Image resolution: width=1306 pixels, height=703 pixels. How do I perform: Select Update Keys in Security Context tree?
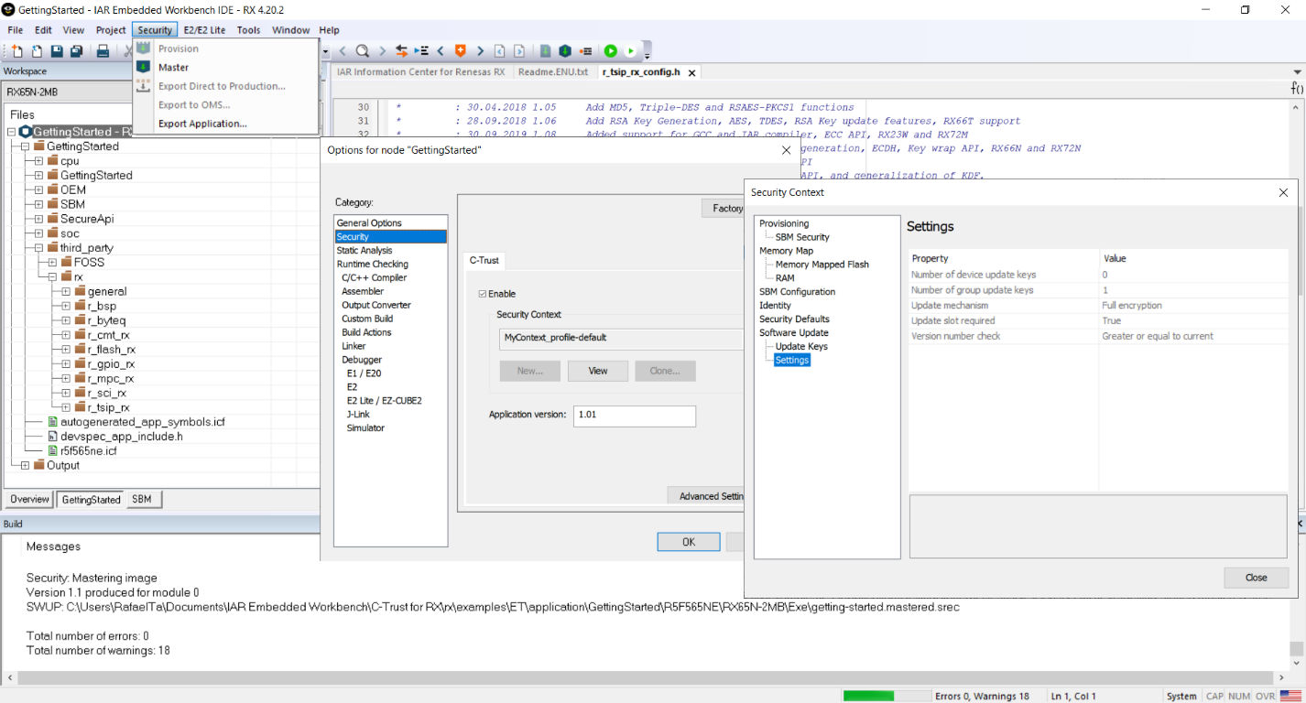click(x=800, y=347)
